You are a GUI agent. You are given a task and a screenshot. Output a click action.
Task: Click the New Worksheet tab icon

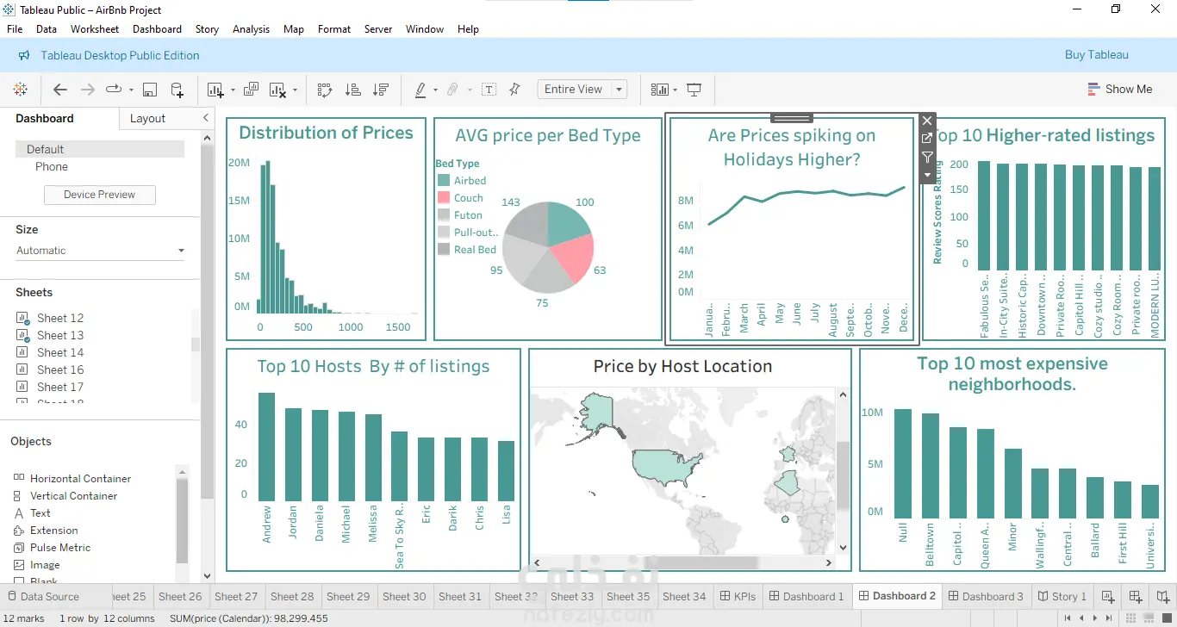(1108, 596)
